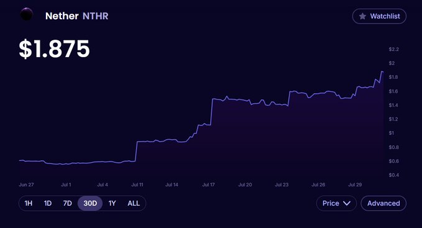Click the $0.6 axis label
The height and width of the screenshot is (228, 422).
point(394,162)
